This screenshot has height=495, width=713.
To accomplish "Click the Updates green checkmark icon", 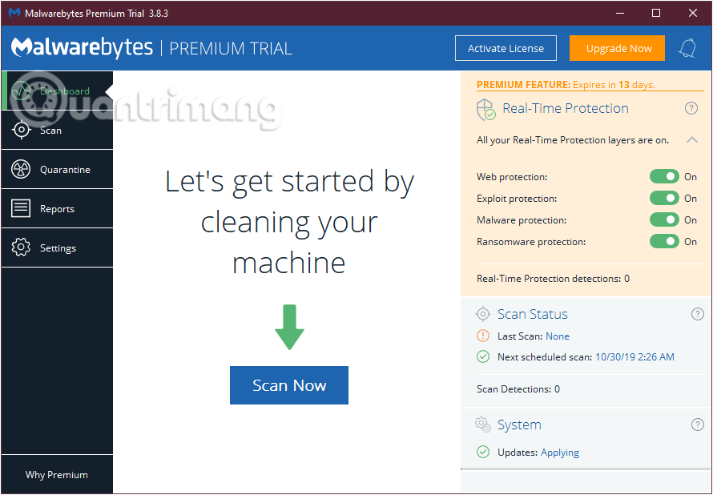I will click(483, 453).
